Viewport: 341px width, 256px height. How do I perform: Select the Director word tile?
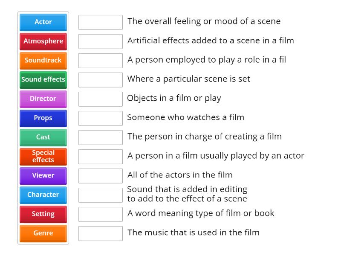(43, 99)
